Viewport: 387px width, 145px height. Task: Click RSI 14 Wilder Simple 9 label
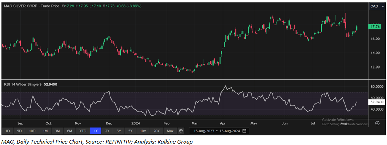(x=23, y=84)
